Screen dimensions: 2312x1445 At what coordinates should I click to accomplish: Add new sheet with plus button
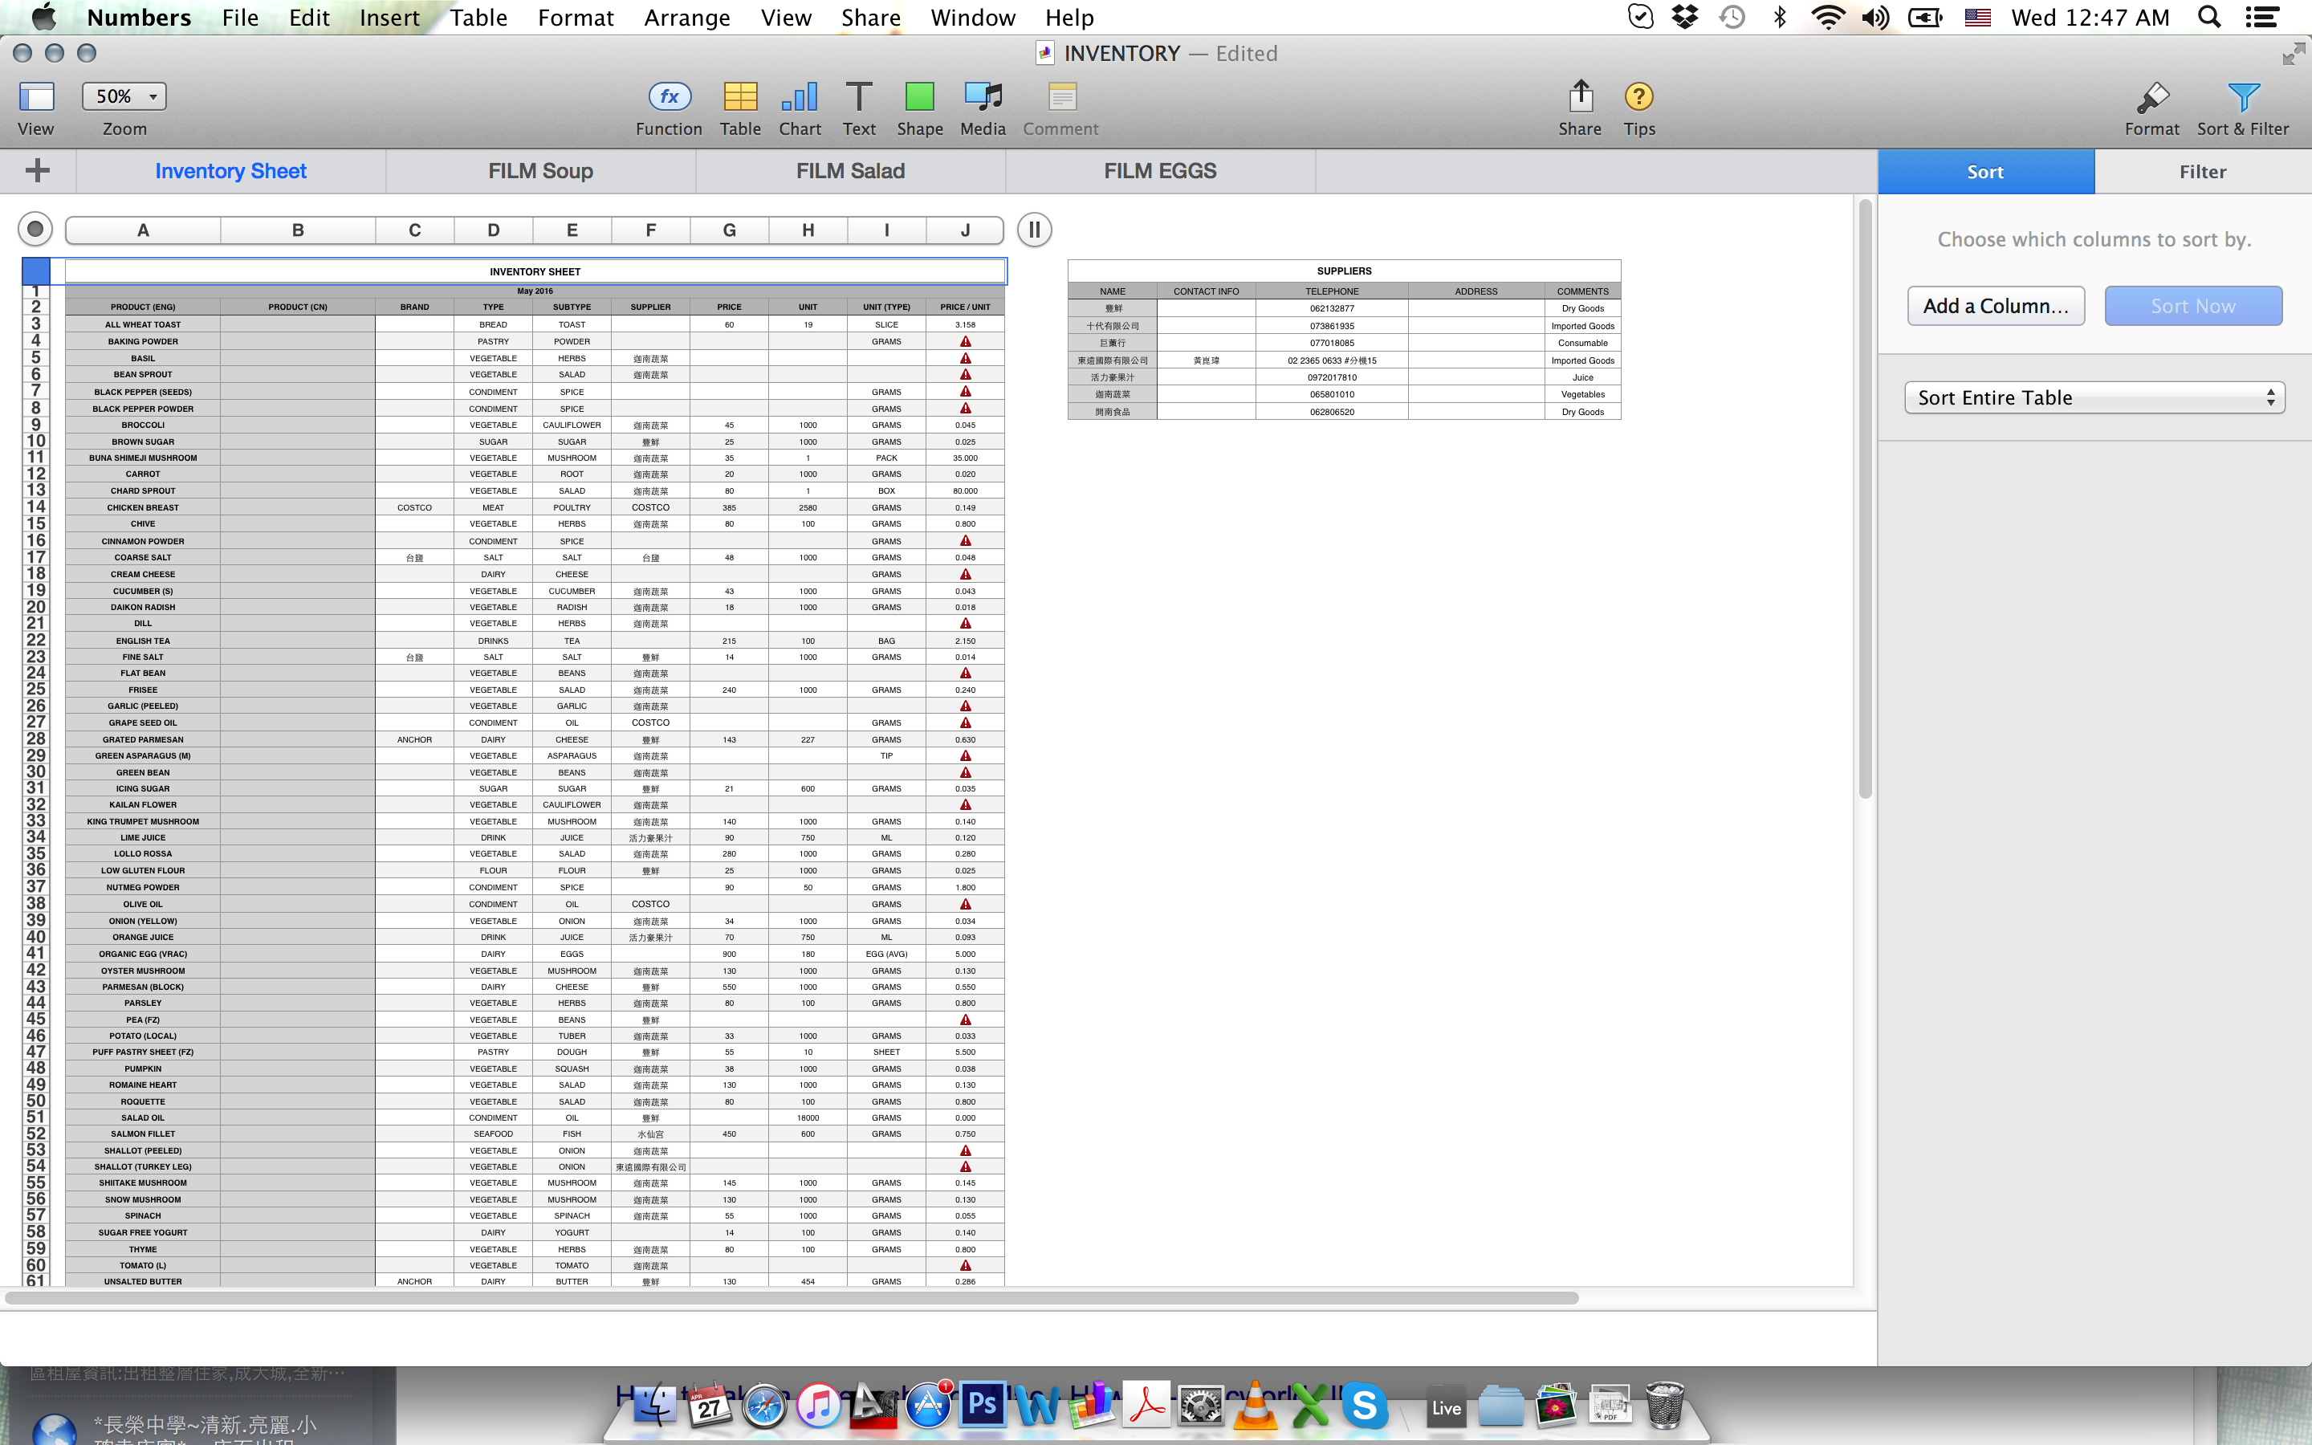click(x=37, y=171)
